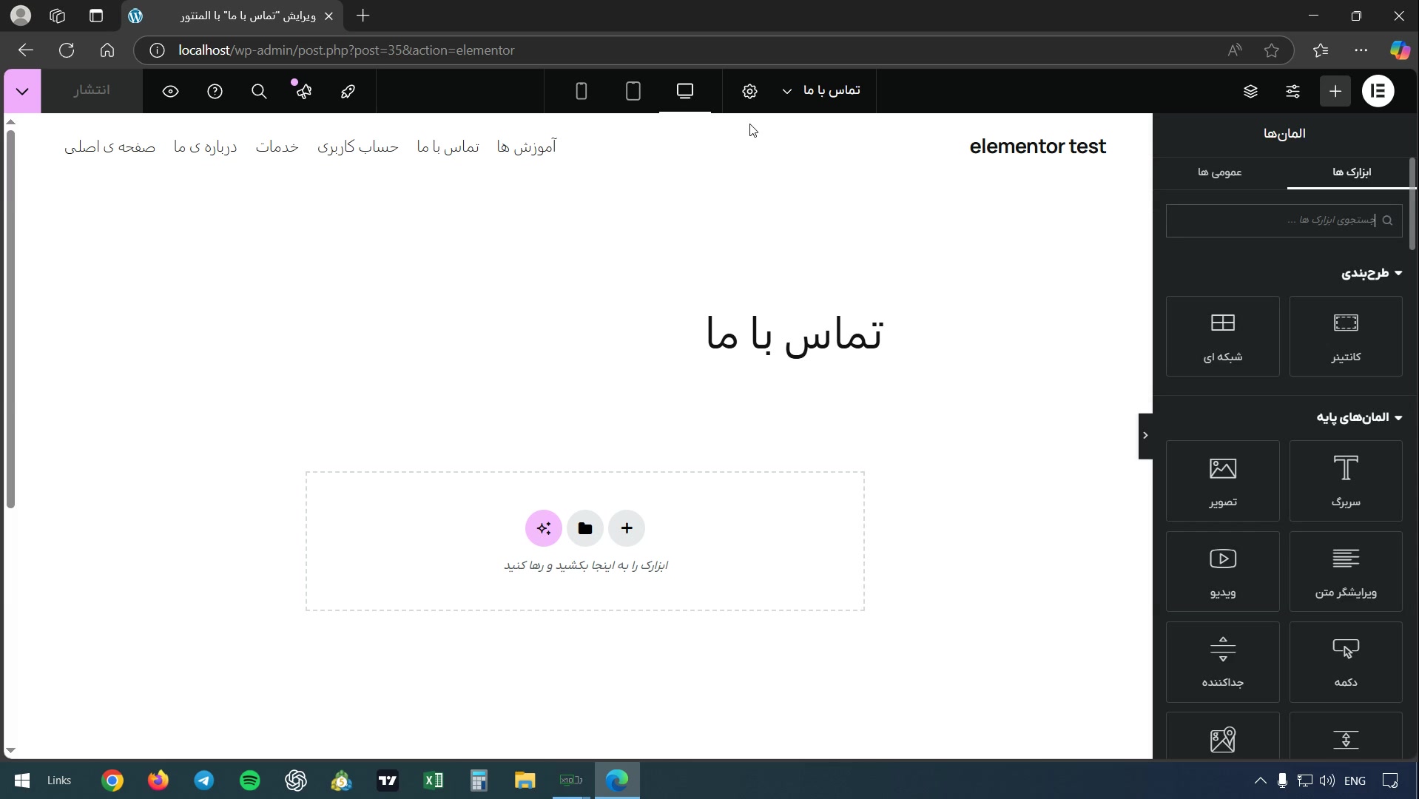Open the درباره ی ما navigation link
This screenshot has width=1419, height=799.
tap(206, 146)
